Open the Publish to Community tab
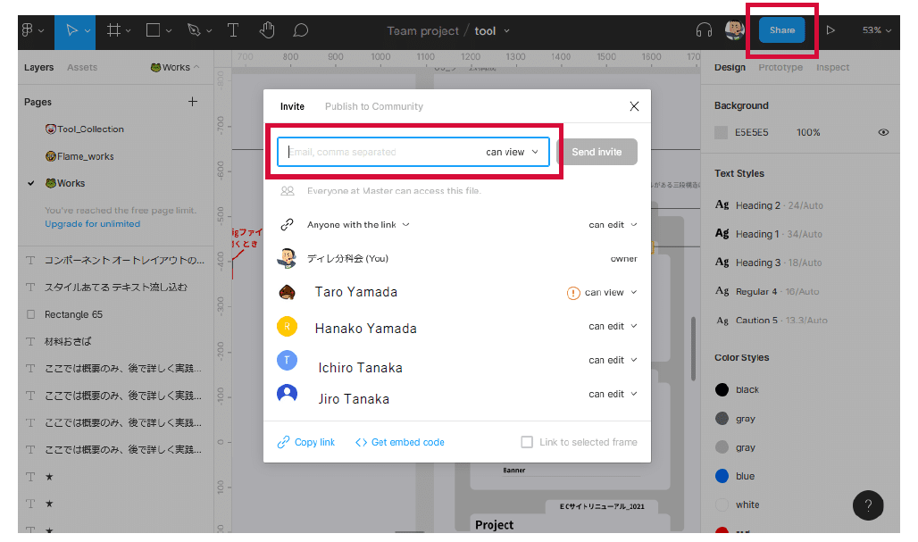This screenshot has width=918, height=542. [373, 106]
